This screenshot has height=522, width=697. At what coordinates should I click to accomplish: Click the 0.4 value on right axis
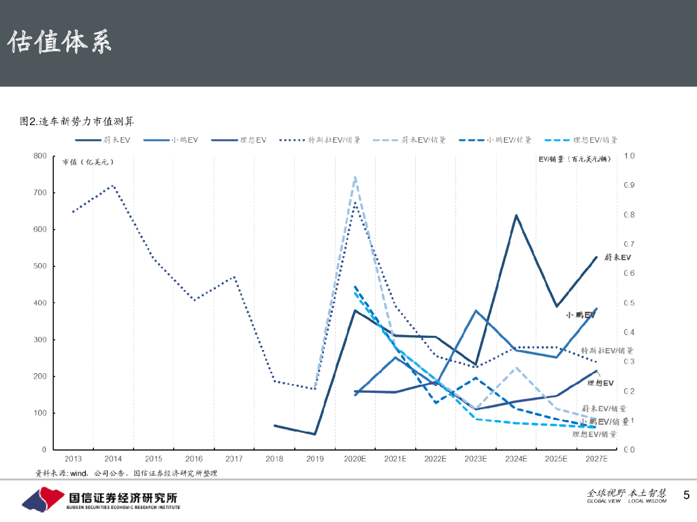629,332
